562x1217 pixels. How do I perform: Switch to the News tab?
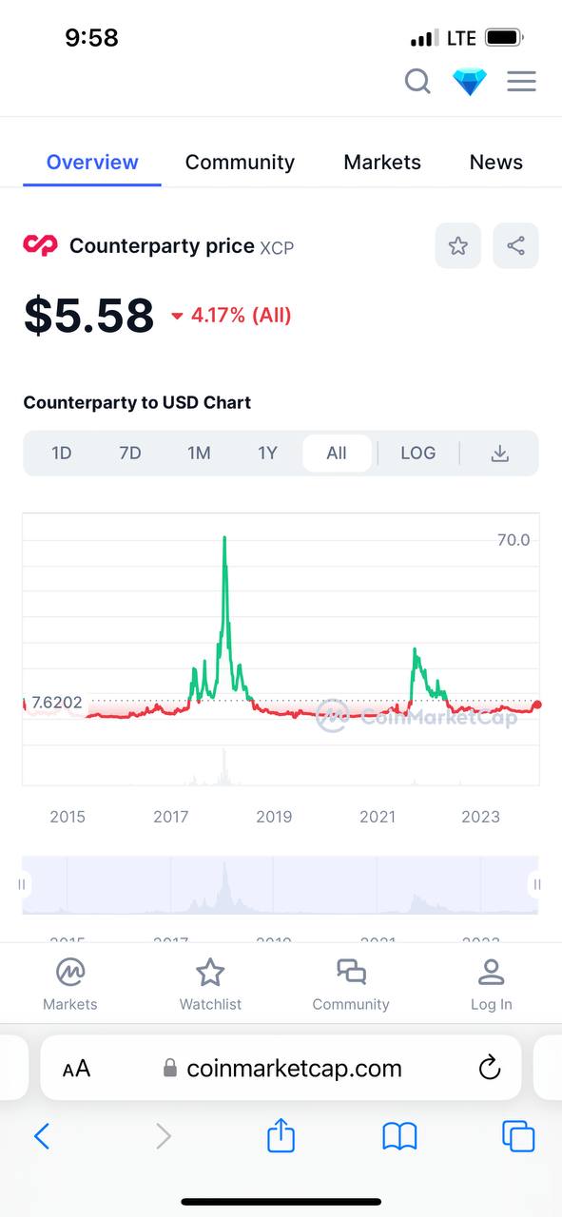(496, 163)
